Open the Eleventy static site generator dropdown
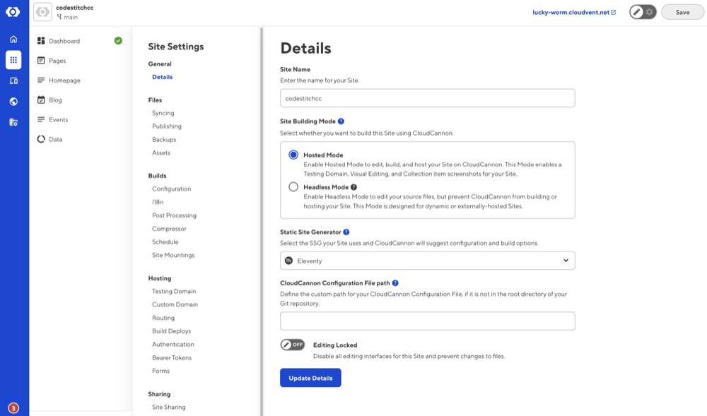Viewport: 707px width, 416px height. [x=427, y=260]
